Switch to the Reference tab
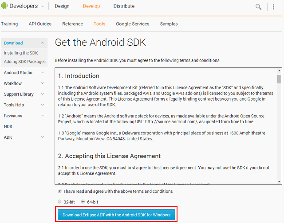 pos(72,24)
